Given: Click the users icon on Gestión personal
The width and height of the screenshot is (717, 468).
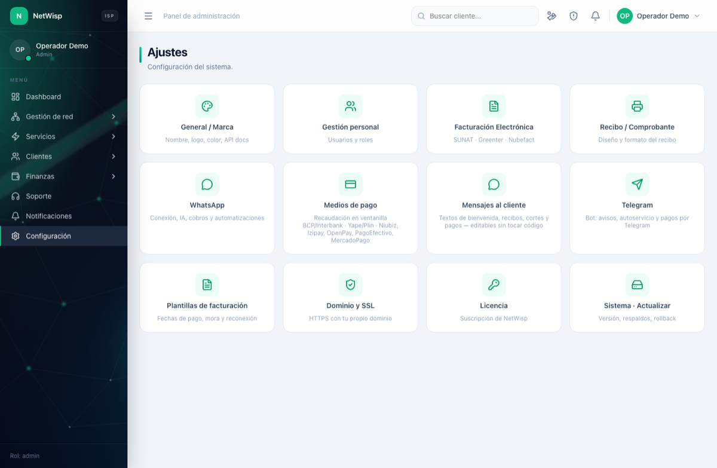Looking at the screenshot, I should [351, 106].
